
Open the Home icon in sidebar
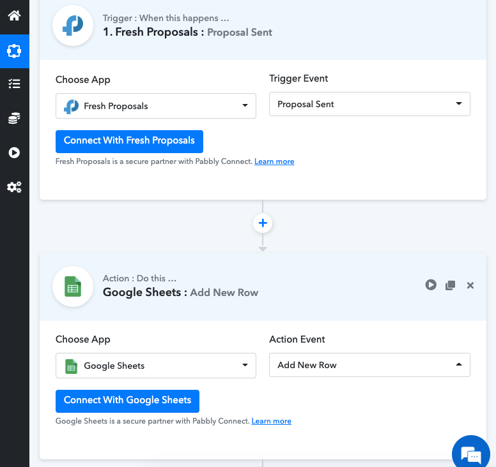pyautogui.click(x=14, y=15)
